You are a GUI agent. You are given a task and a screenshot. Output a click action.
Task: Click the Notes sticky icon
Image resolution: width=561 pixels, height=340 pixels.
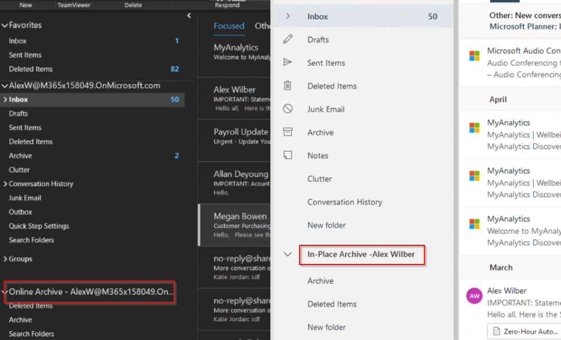288,155
